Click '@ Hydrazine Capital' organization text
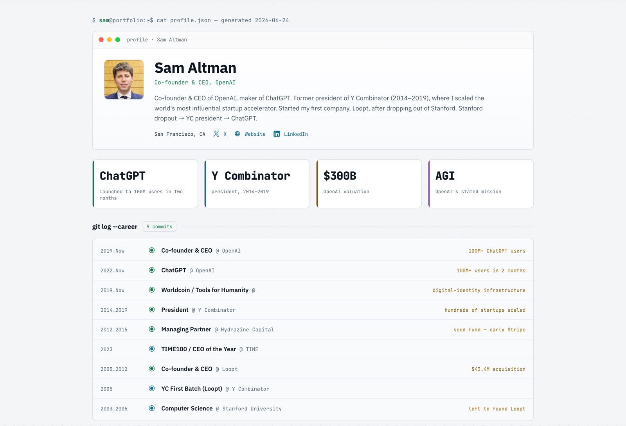Screen dimensions: 626x426 (244, 330)
